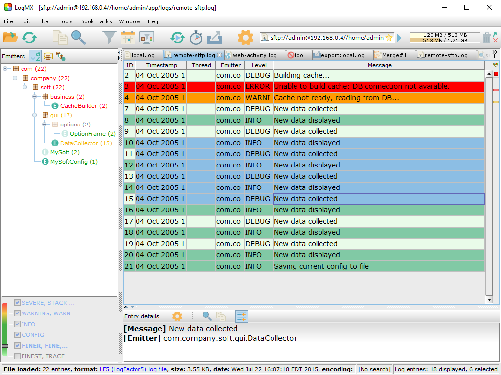Collapse the options (2) tree node

(x=45, y=125)
